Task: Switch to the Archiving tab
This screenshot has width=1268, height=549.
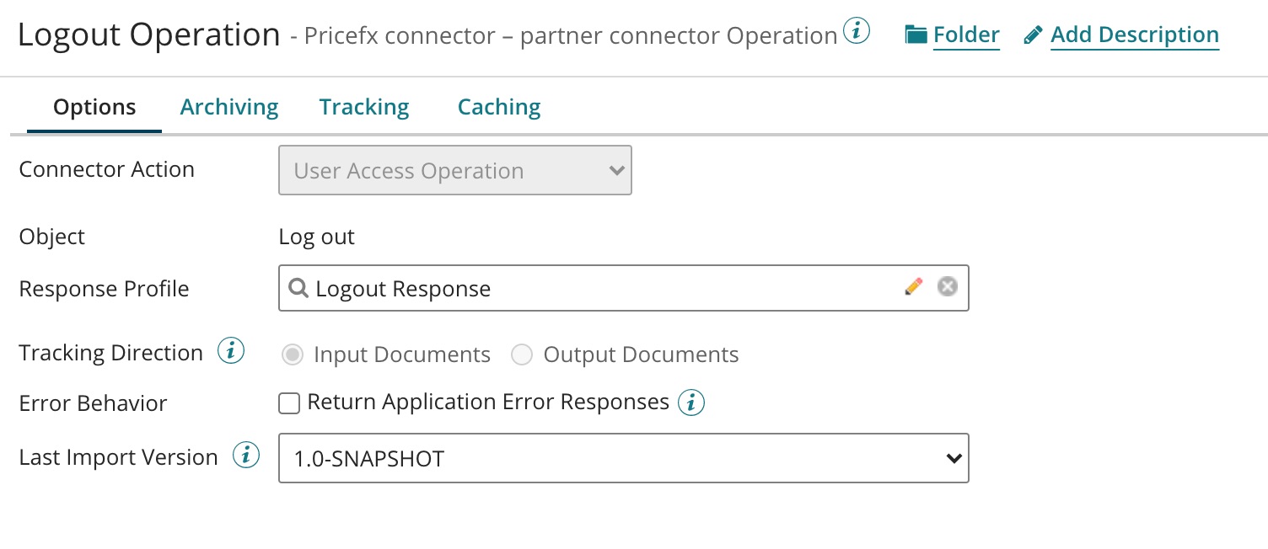Action: coord(229,107)
